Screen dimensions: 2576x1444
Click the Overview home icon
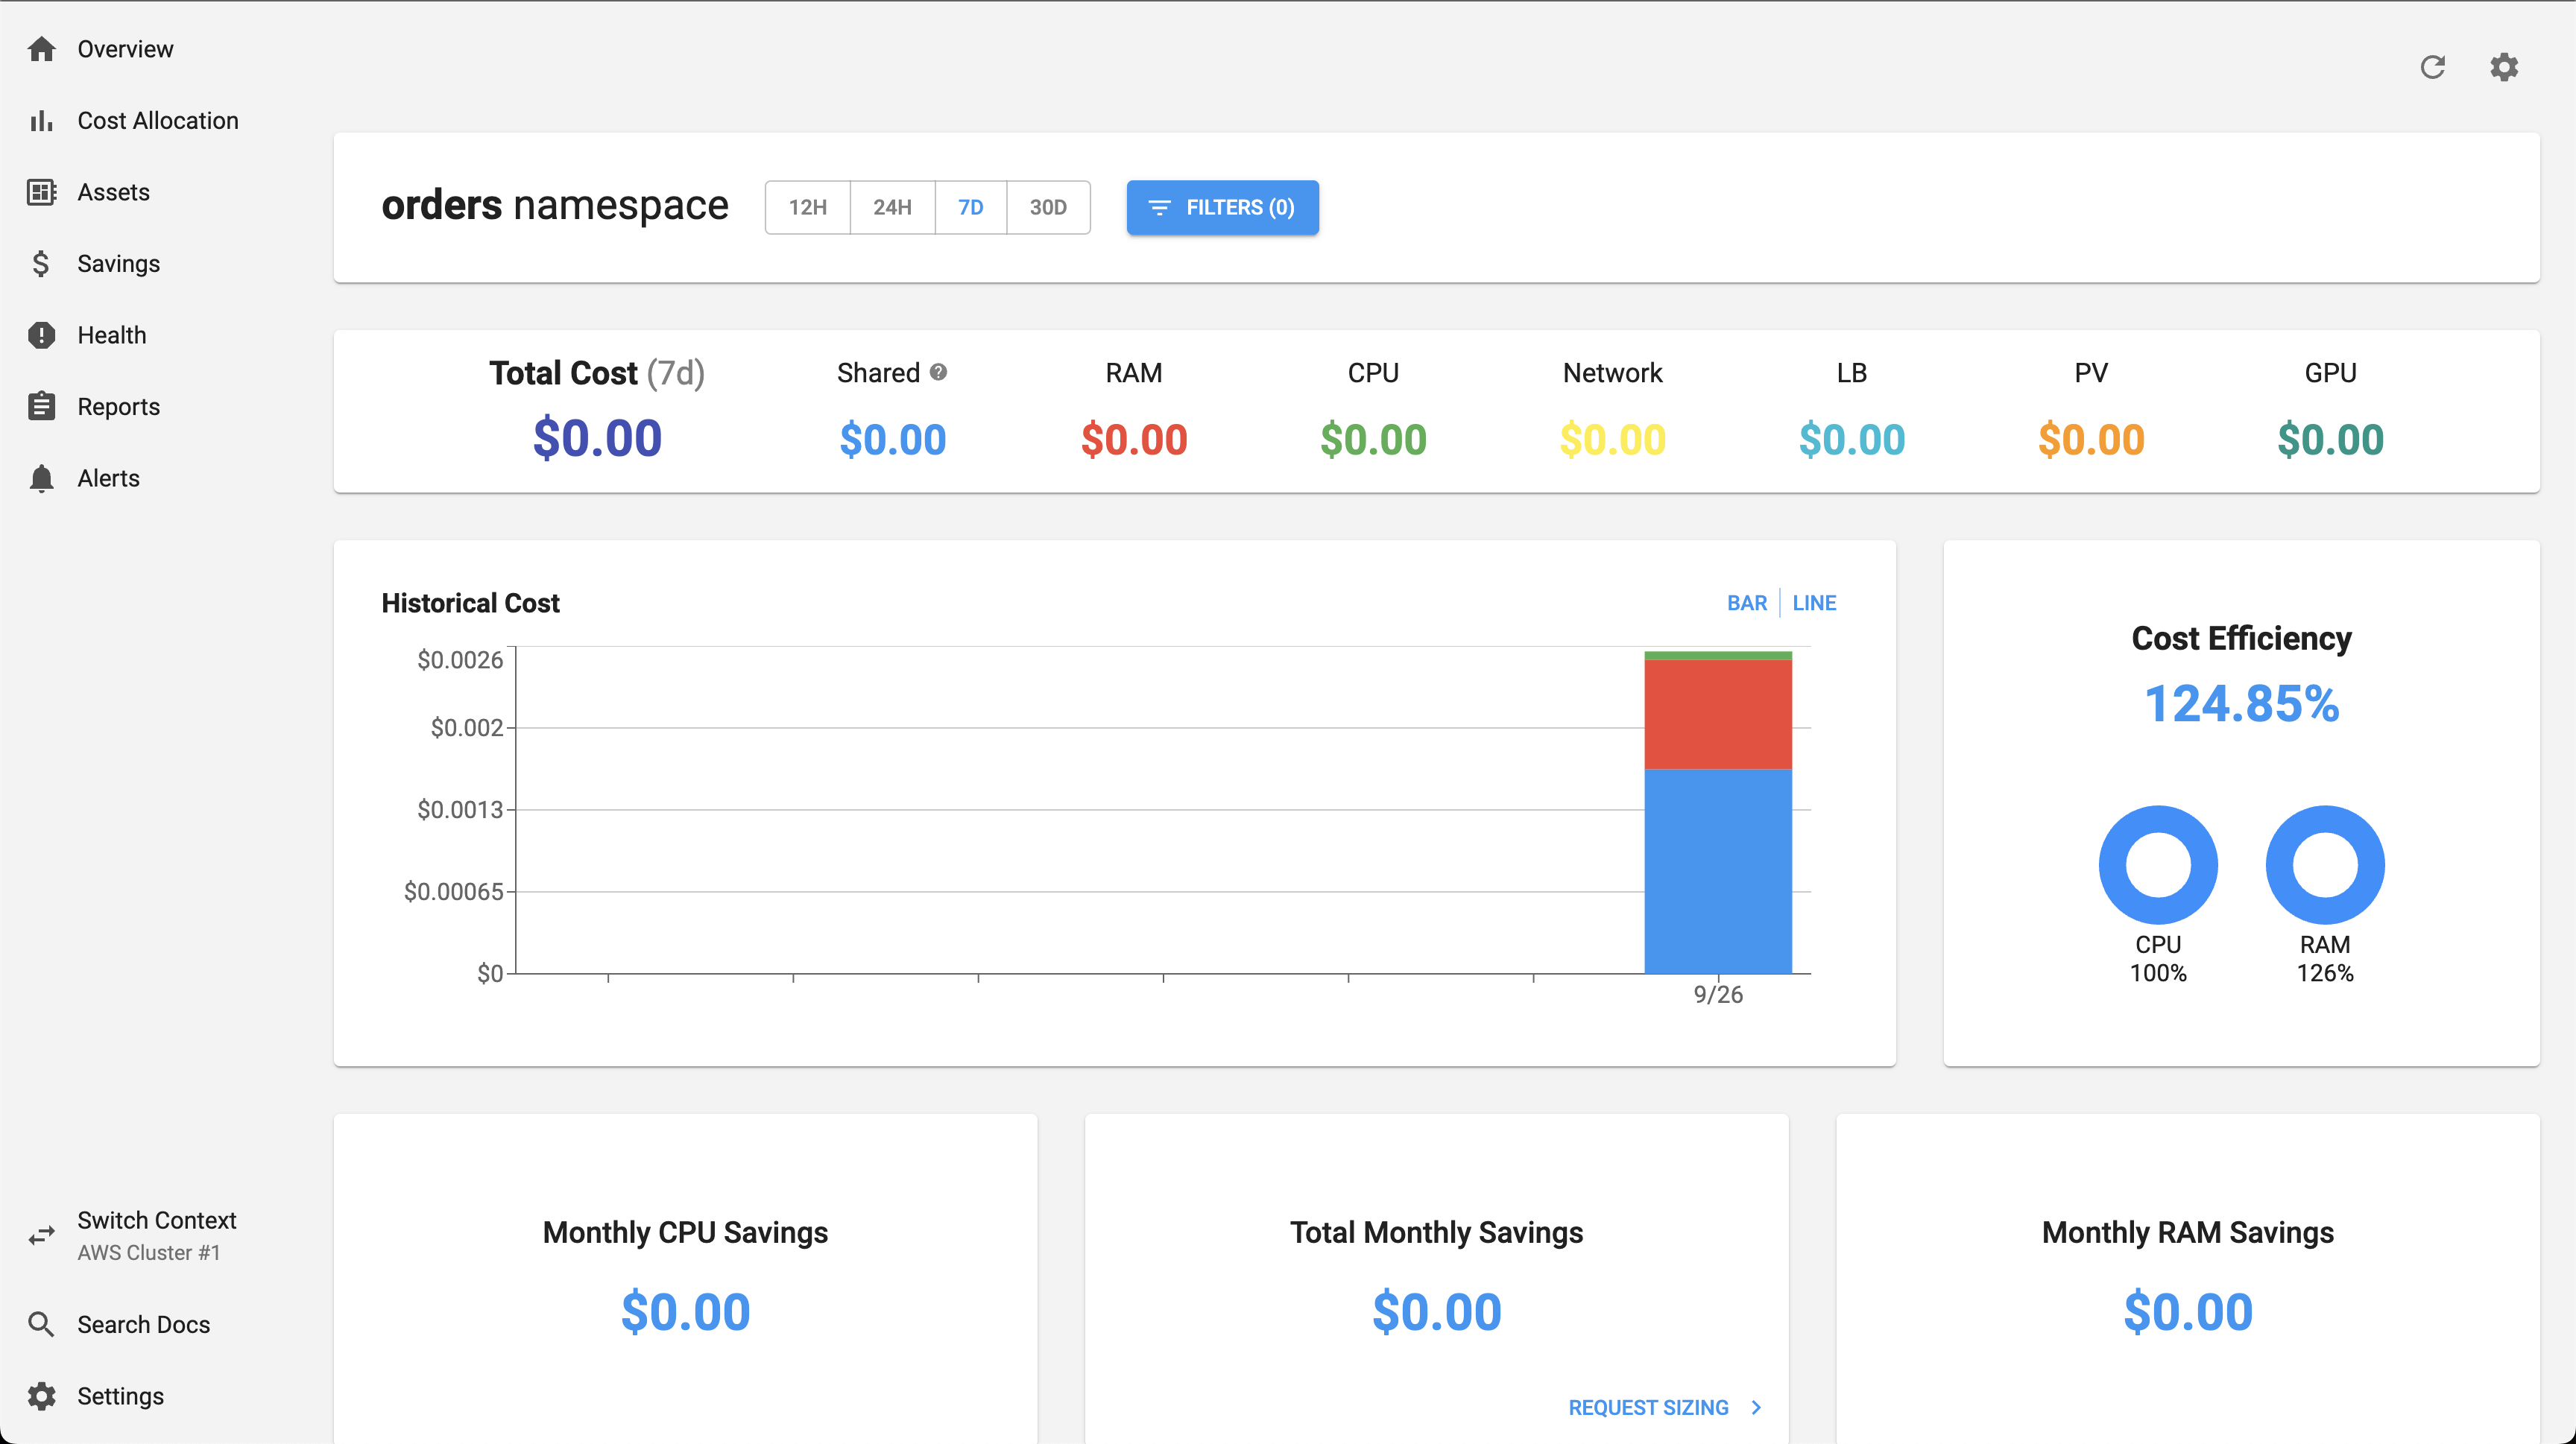click(41, 49)
